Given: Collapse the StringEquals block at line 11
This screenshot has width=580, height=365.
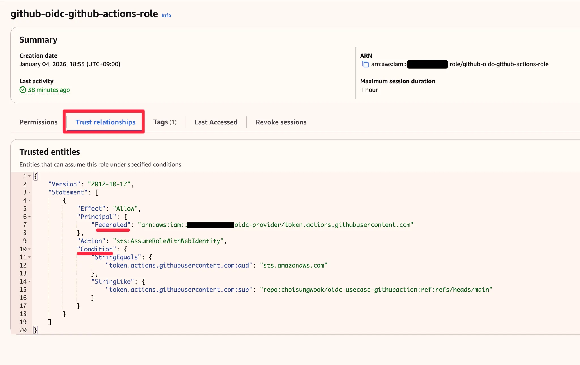Looking at the screenshot, I should [x=29, y=257].
